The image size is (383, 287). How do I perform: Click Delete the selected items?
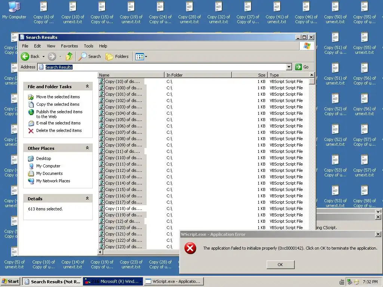[x=59, y=130]
